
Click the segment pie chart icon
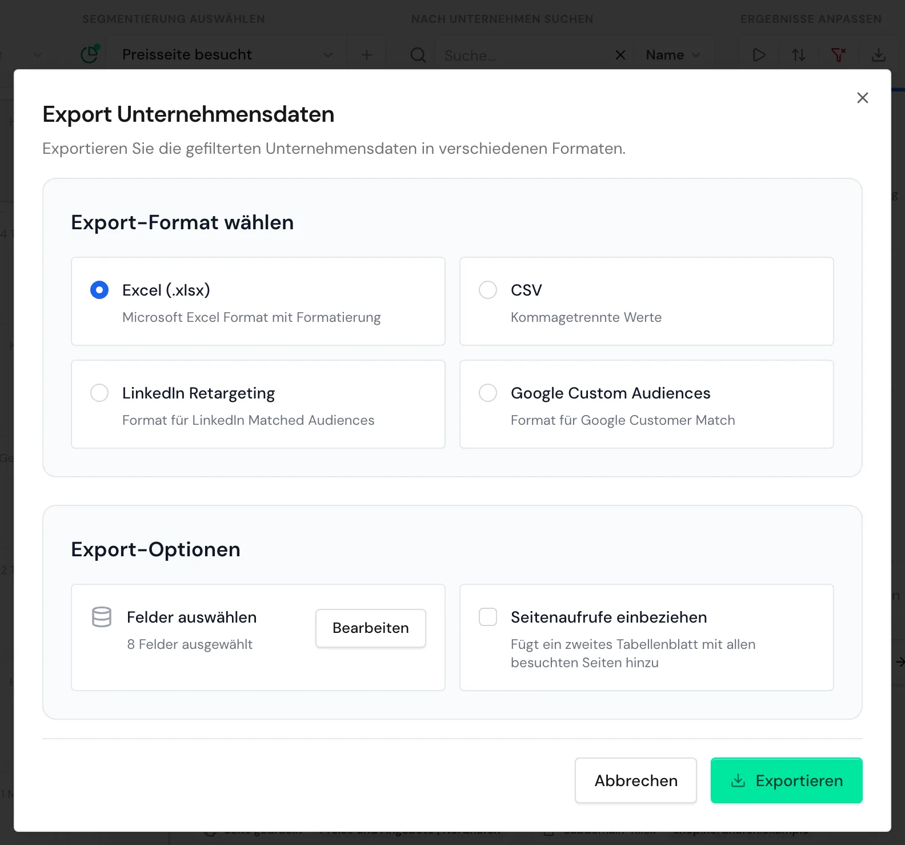(x=90, y=54)
